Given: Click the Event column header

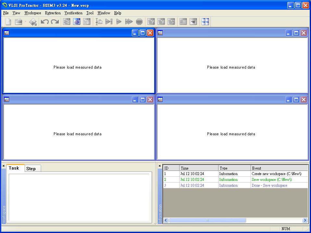Looking at the screenshot, I should 279,168.
